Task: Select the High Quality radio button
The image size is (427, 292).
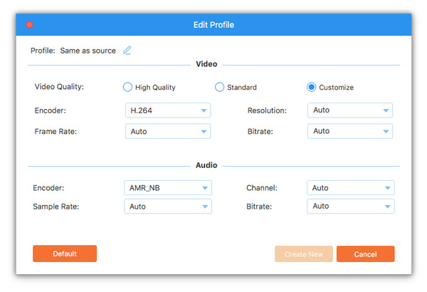Action: click(128, 88)
